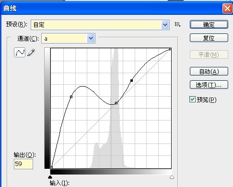Click the 自动 auto button
Image resolution: width=233 pixels, height=187 pixels.
click(209, 71)
